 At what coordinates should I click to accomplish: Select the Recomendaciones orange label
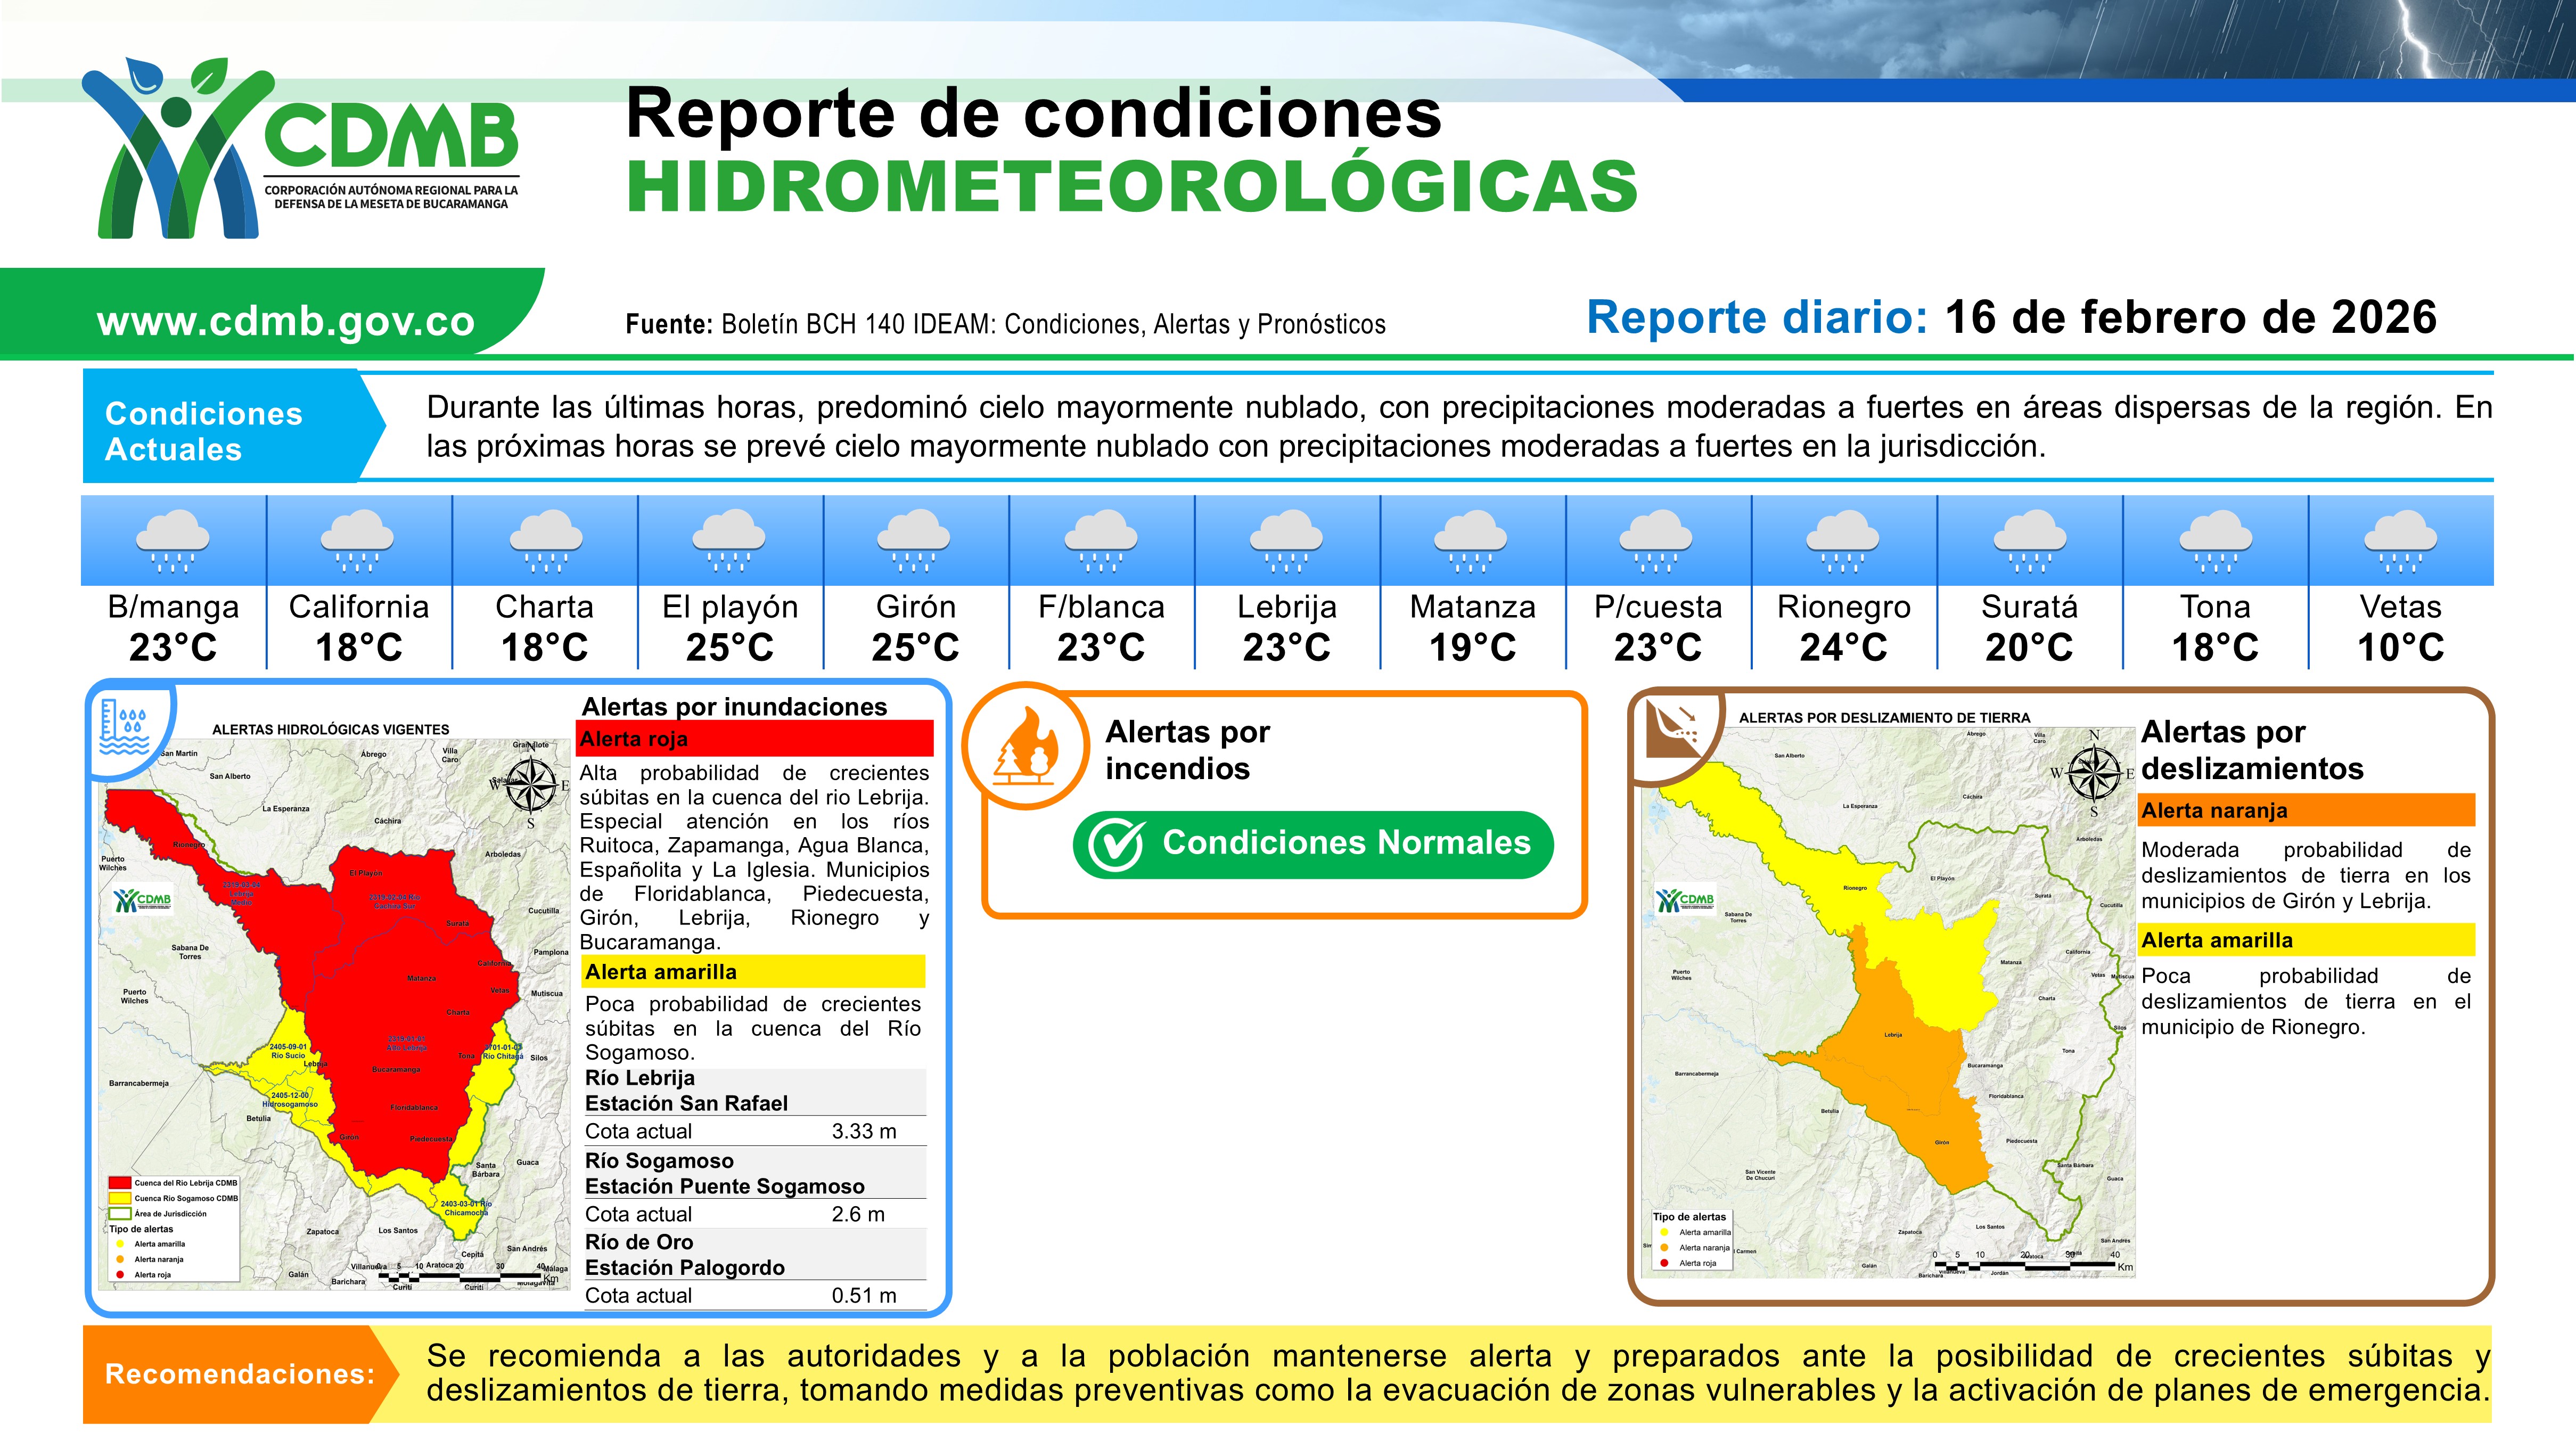click(240, 1374)
